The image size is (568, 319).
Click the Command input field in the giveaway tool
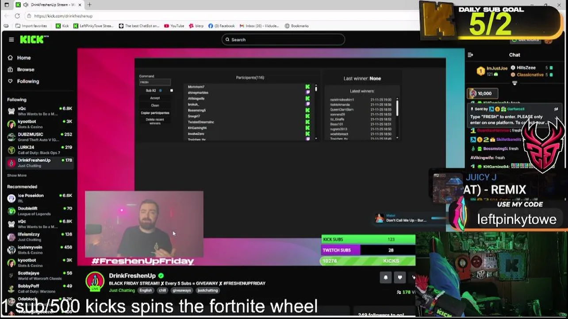pyautogui.click(x=155, y=82)
